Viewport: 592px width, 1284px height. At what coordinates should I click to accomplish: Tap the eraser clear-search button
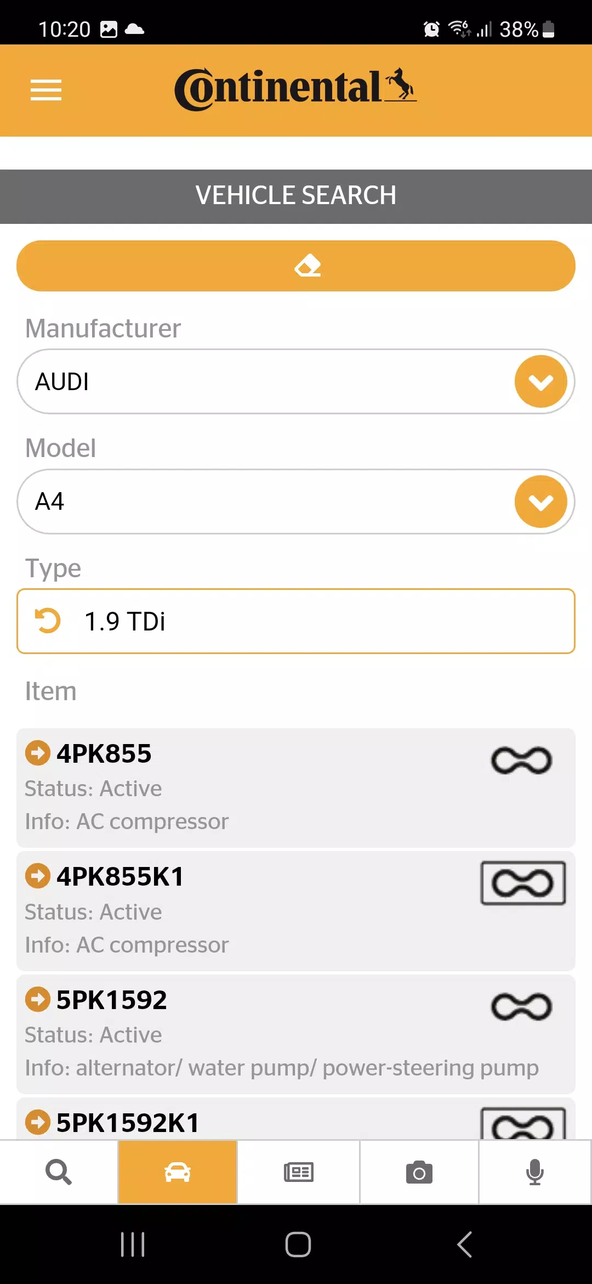coord(296,266)
